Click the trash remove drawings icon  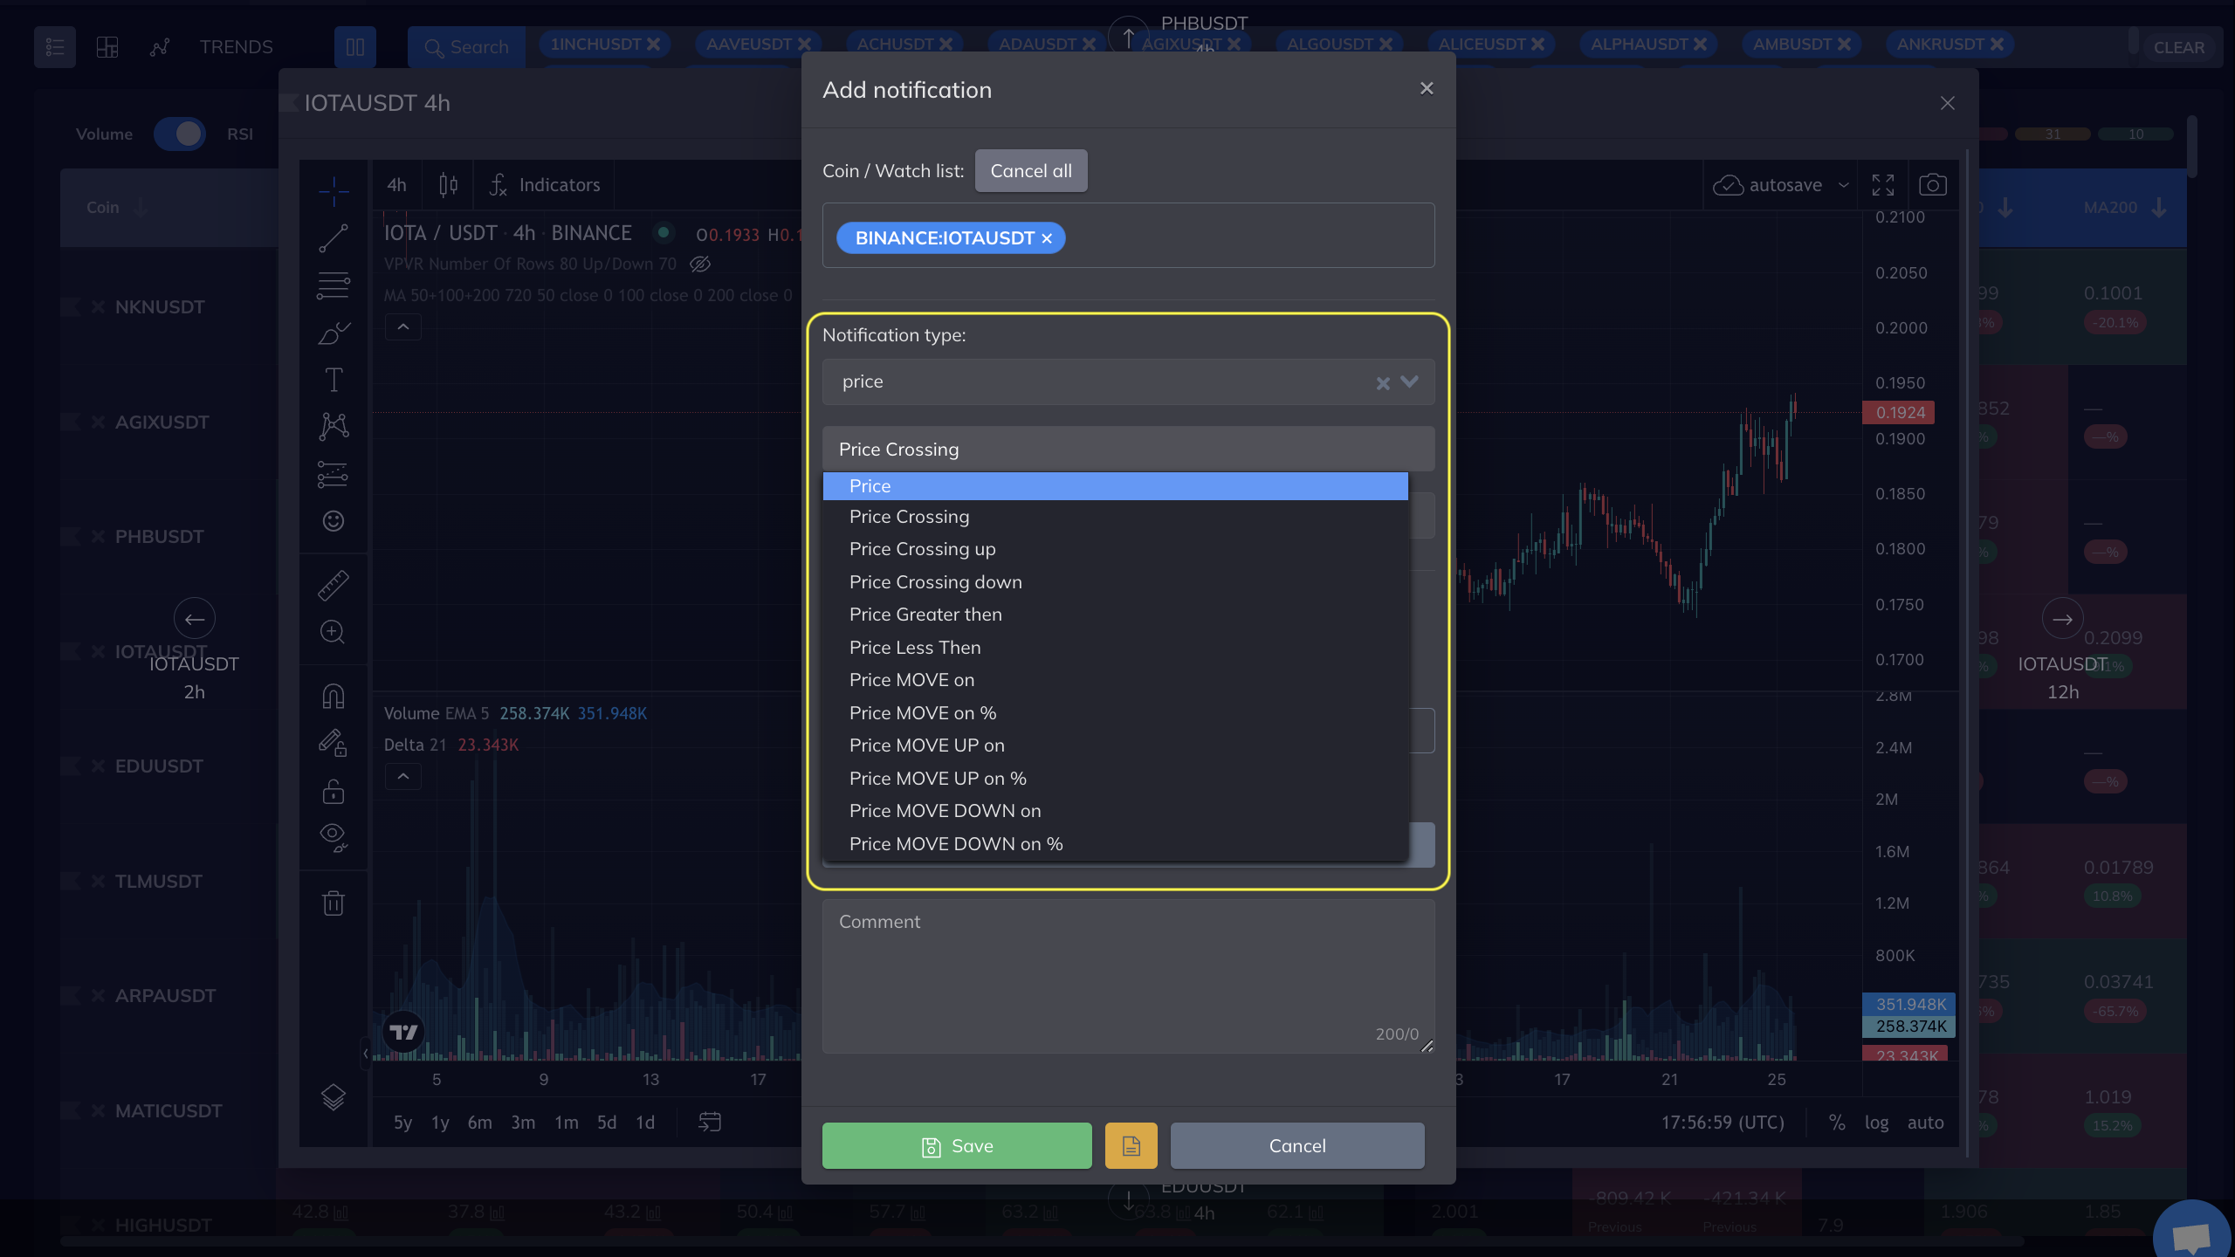click(334, 903)
